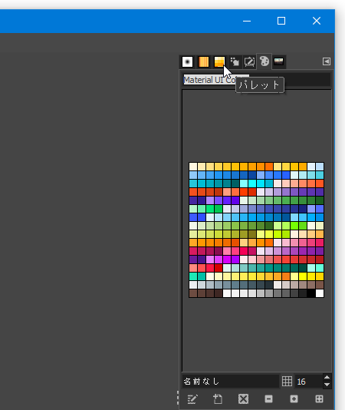345x410 pixels.
Task: Click the 名前なし color name field
Action: click(x=231, y=382)
